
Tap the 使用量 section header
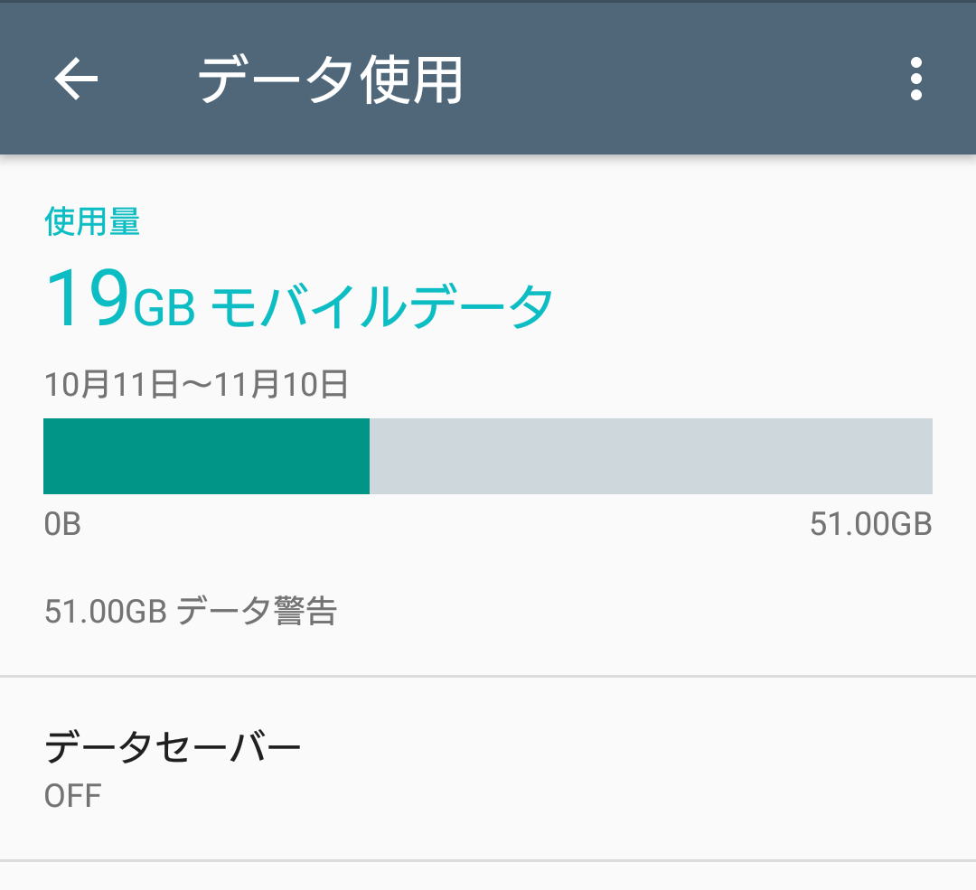[92, 221]
